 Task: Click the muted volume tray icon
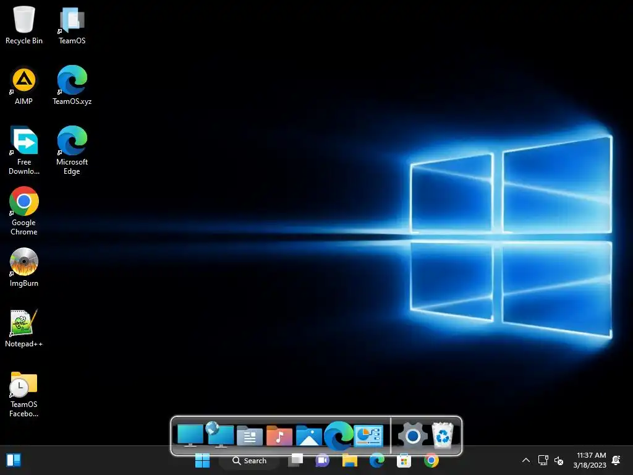coord(559,460)
